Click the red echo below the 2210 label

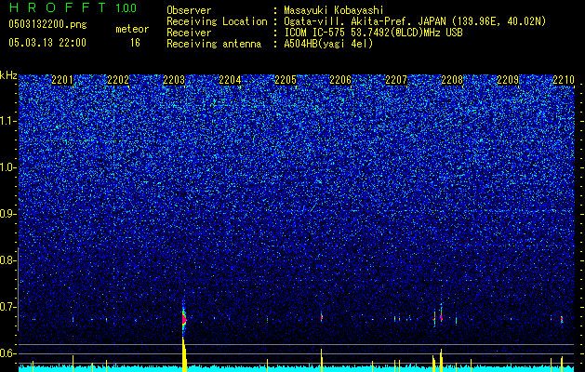[562, 320]
